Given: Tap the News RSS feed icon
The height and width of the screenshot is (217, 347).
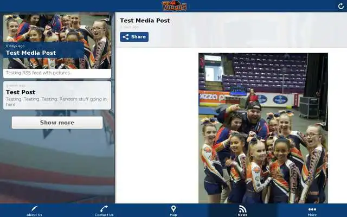Looking at the screenshot, I should tap(243, 209).
